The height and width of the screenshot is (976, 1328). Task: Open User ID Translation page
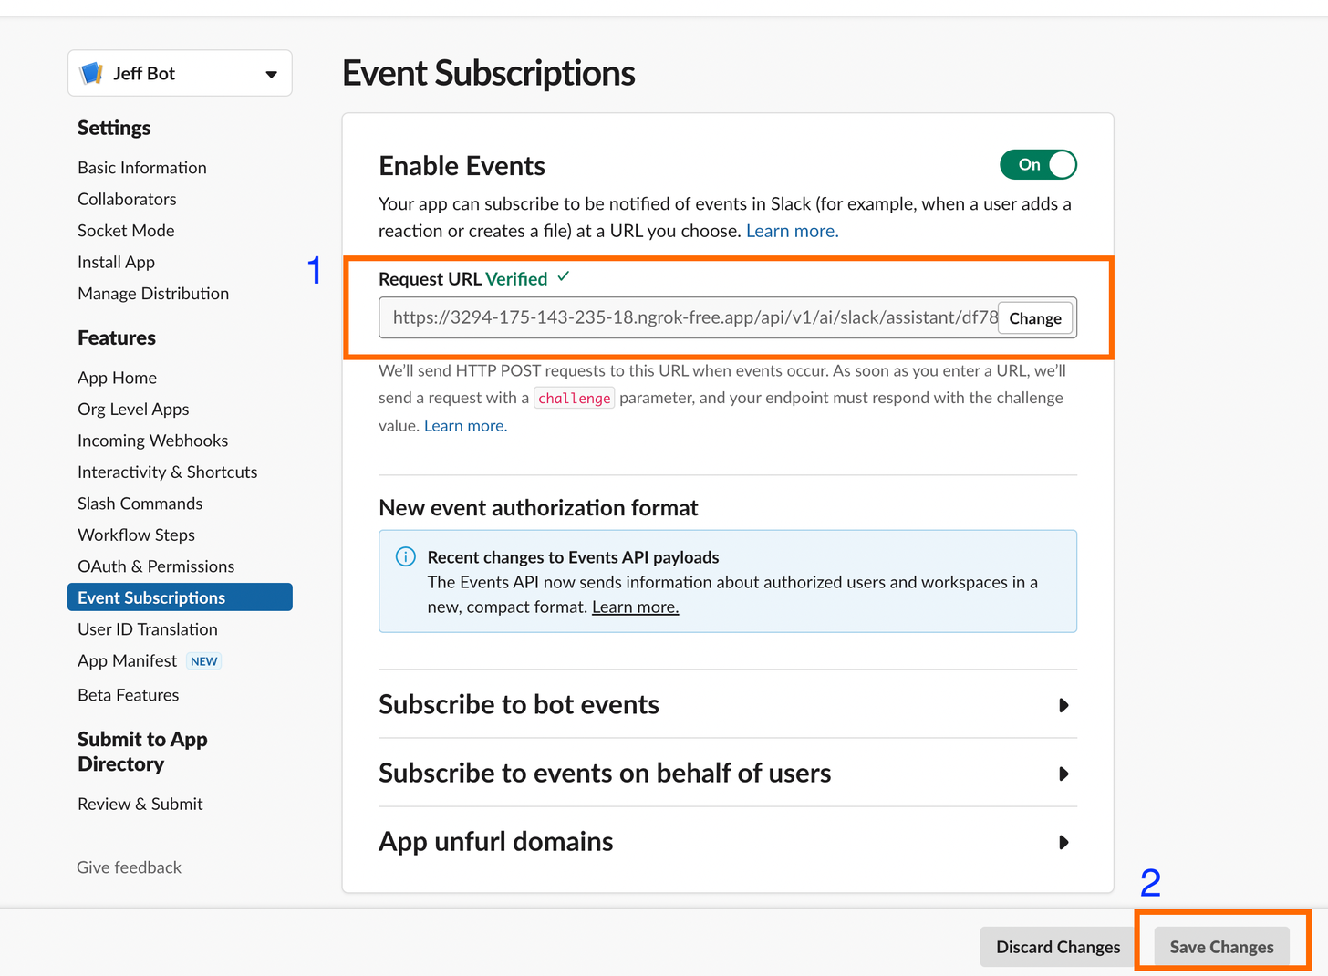click(147, 629)
